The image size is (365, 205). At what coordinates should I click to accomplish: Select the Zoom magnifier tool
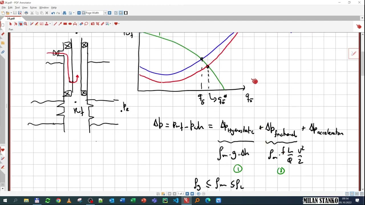25,24
